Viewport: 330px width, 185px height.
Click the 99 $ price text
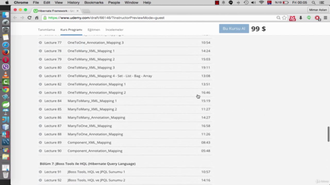click(x=258, y=29)
